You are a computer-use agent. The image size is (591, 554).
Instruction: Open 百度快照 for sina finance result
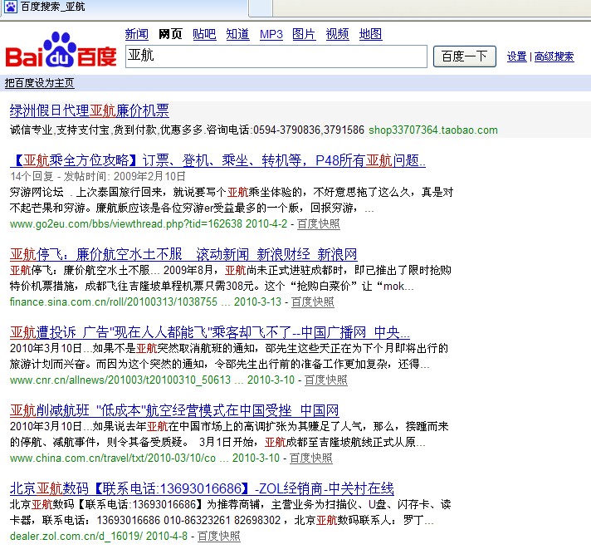[x=313, y=302]
